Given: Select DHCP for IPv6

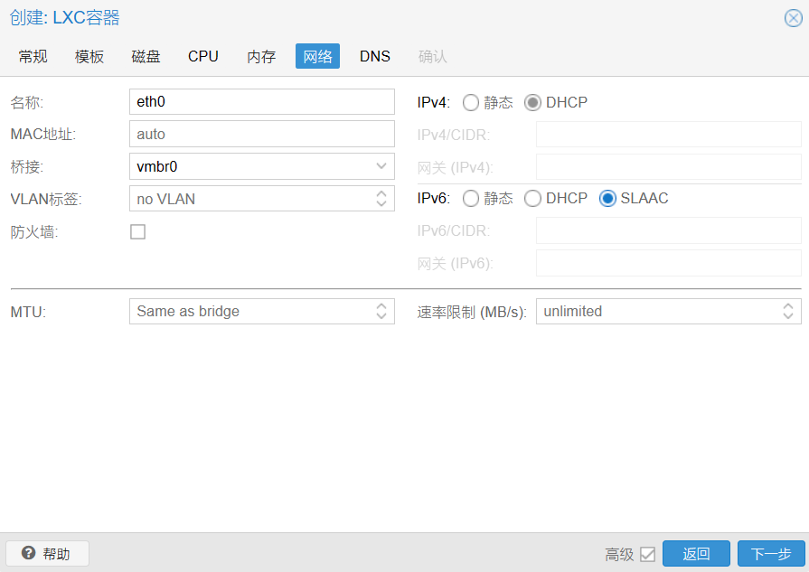Looking at the screenshot, I should pyautogui.click(x=533, y=198).
